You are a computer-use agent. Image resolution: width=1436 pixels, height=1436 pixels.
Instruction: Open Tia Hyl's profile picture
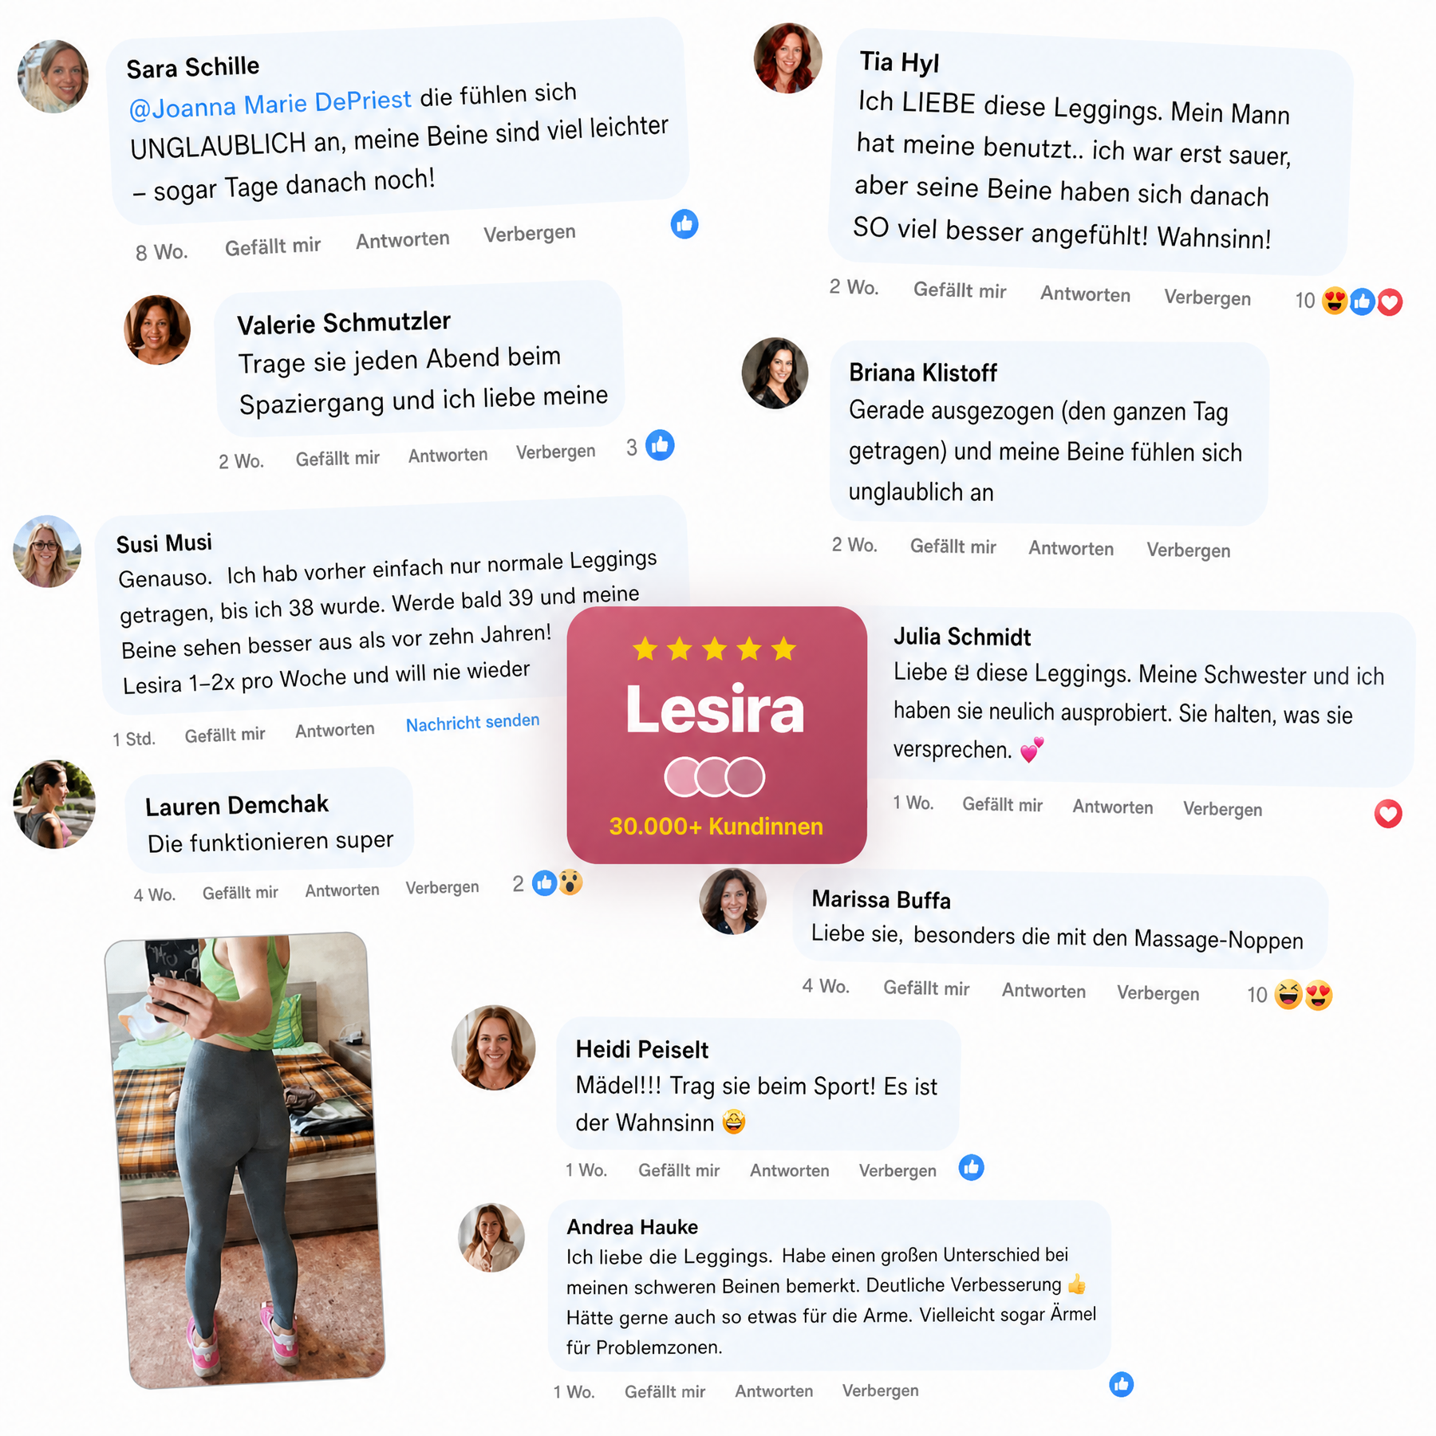(x=788, y=58)
